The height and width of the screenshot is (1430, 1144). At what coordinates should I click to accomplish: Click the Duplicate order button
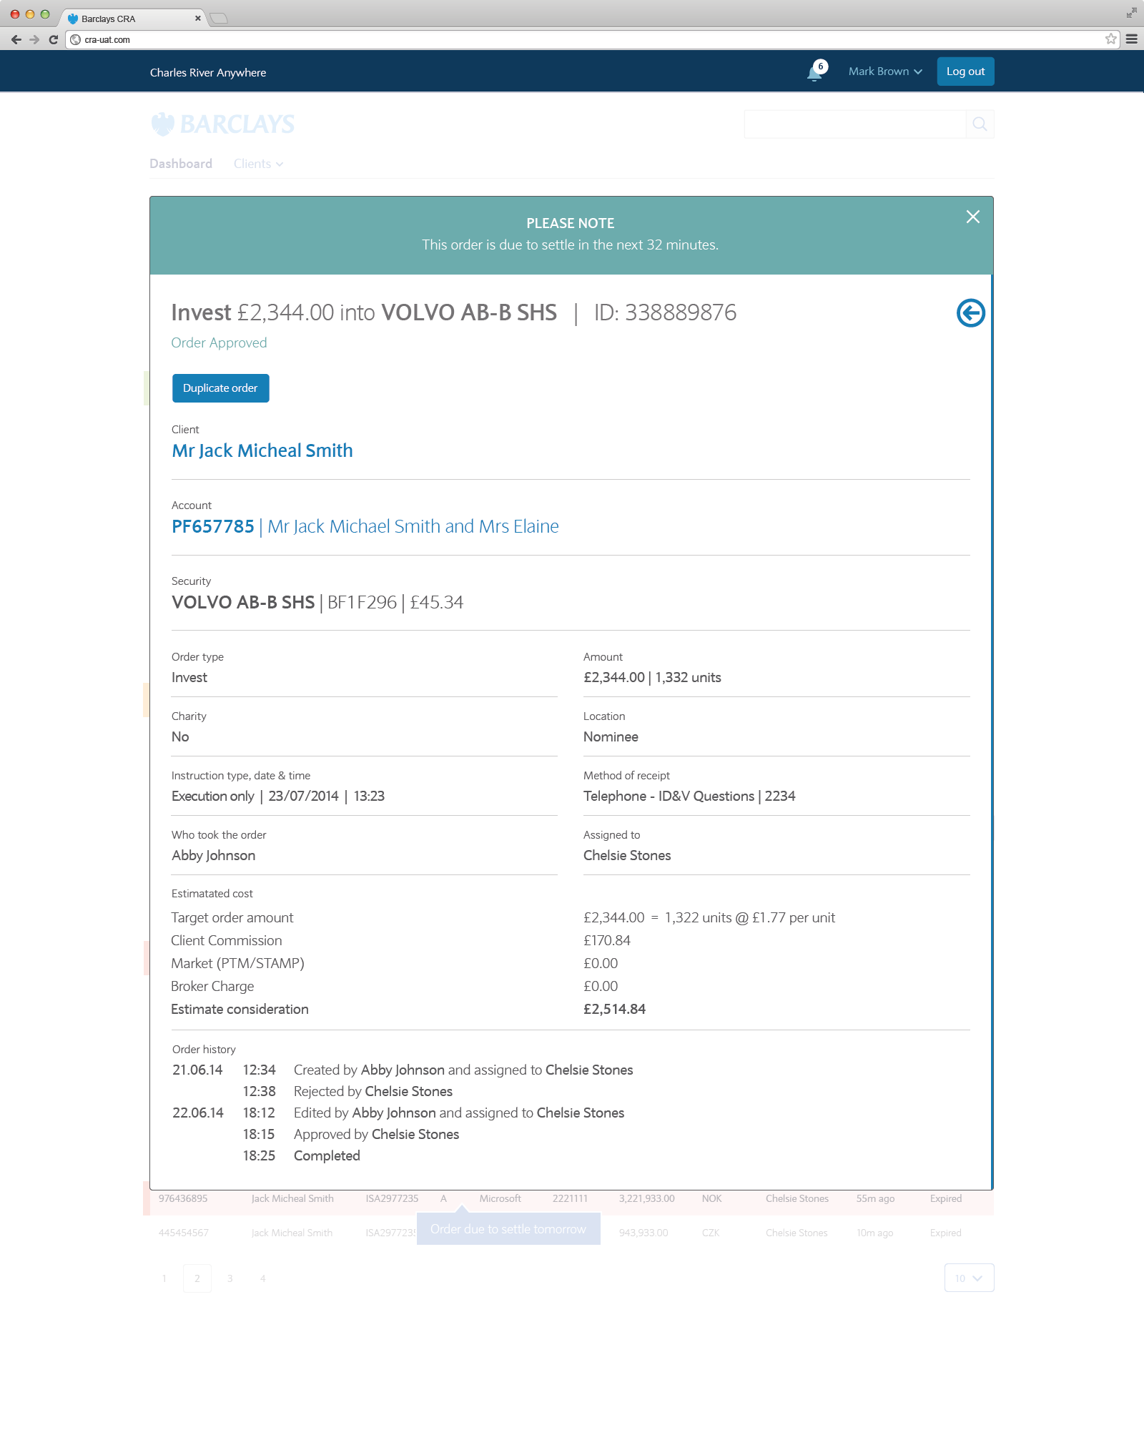[x=220, y=388]
